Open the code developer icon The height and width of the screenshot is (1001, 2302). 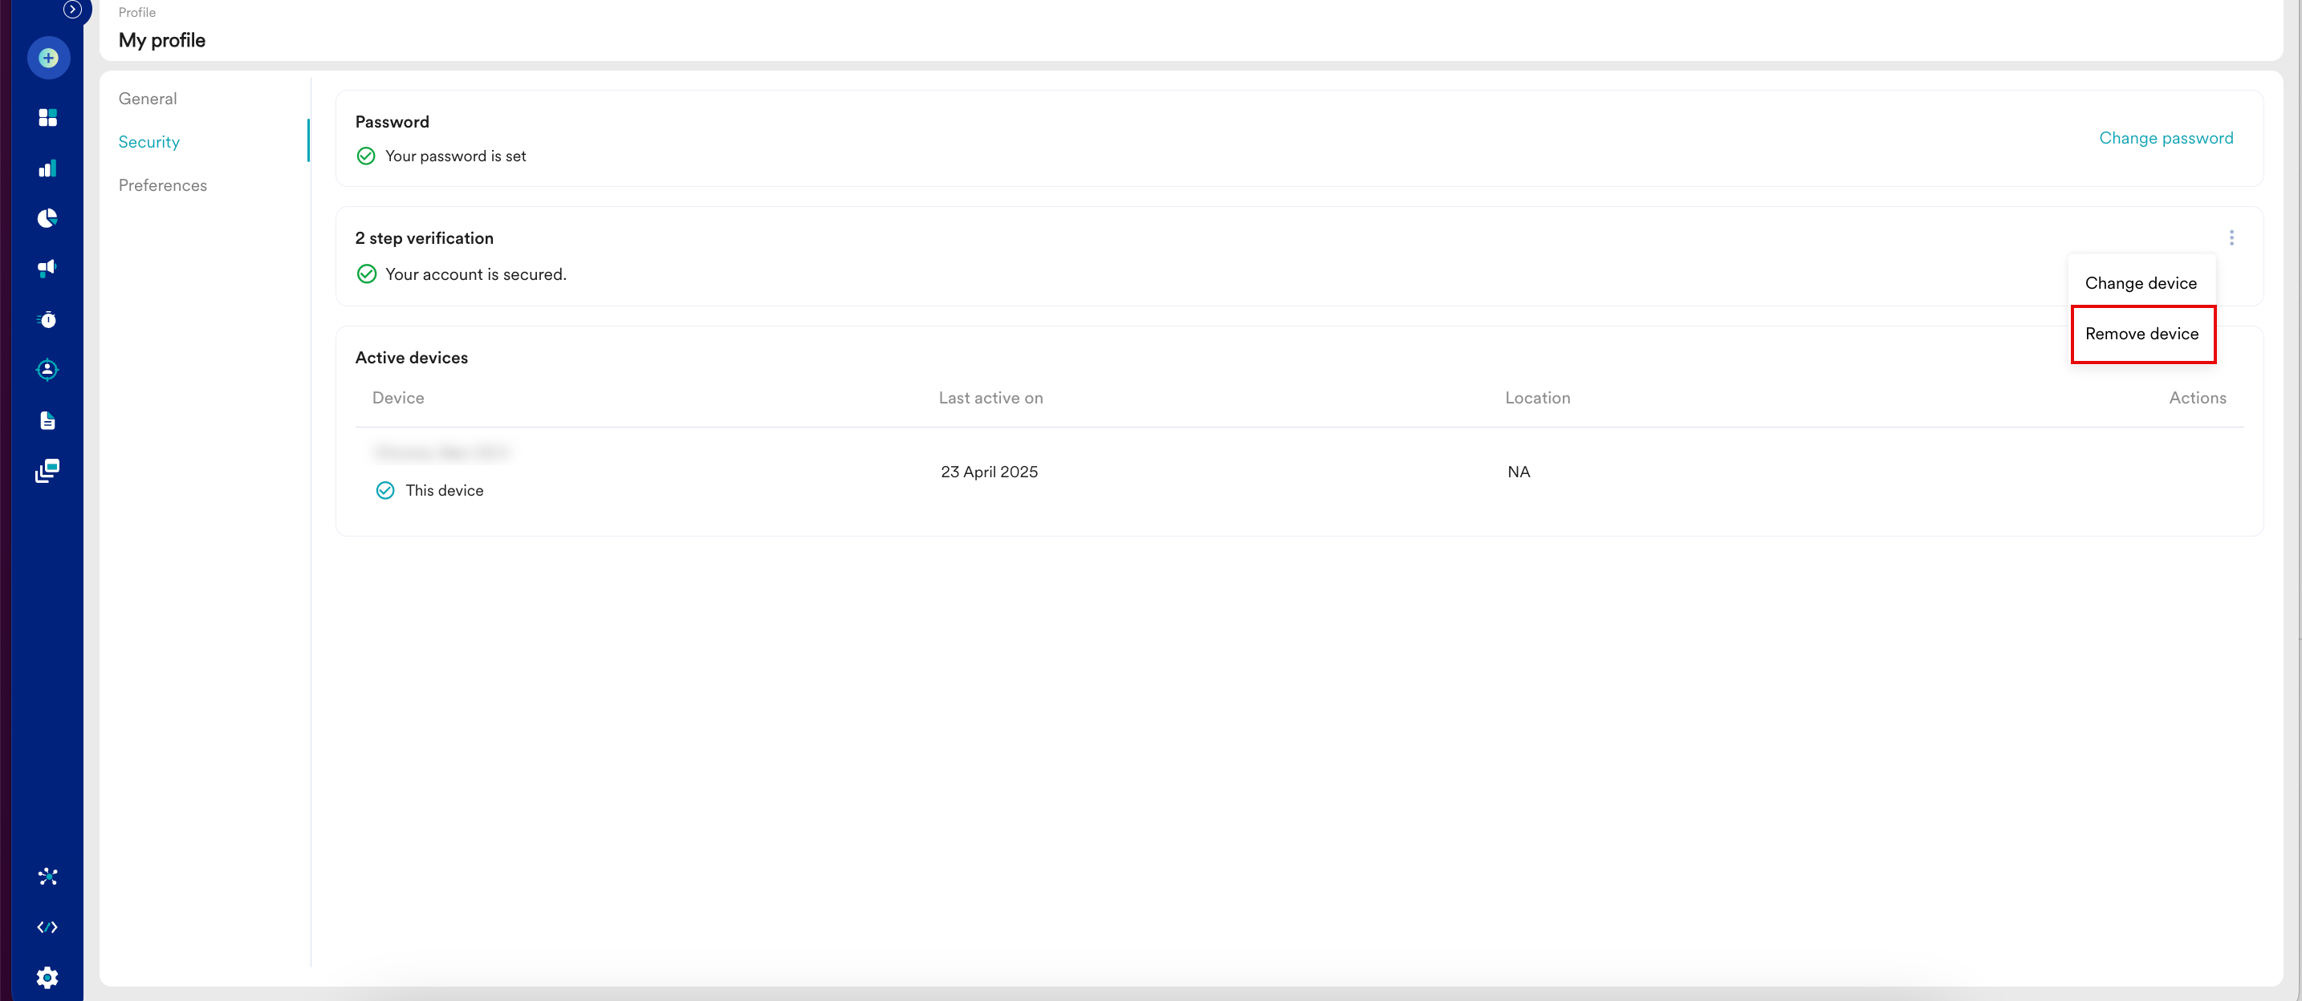(47, 927)
